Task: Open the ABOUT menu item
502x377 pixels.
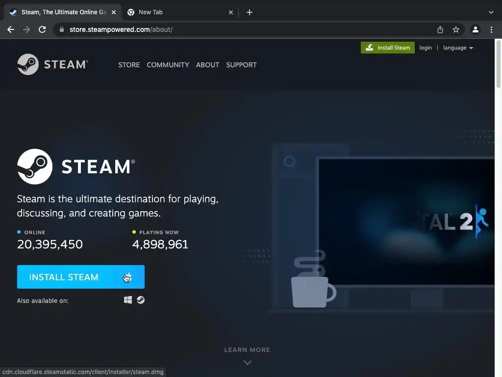Action: click(207, 65)
